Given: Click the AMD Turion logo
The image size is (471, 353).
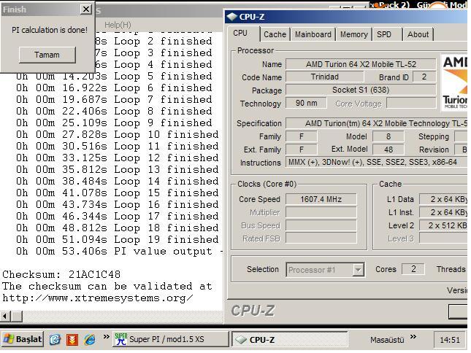Looking at the screenshot, I should point(454,82).
